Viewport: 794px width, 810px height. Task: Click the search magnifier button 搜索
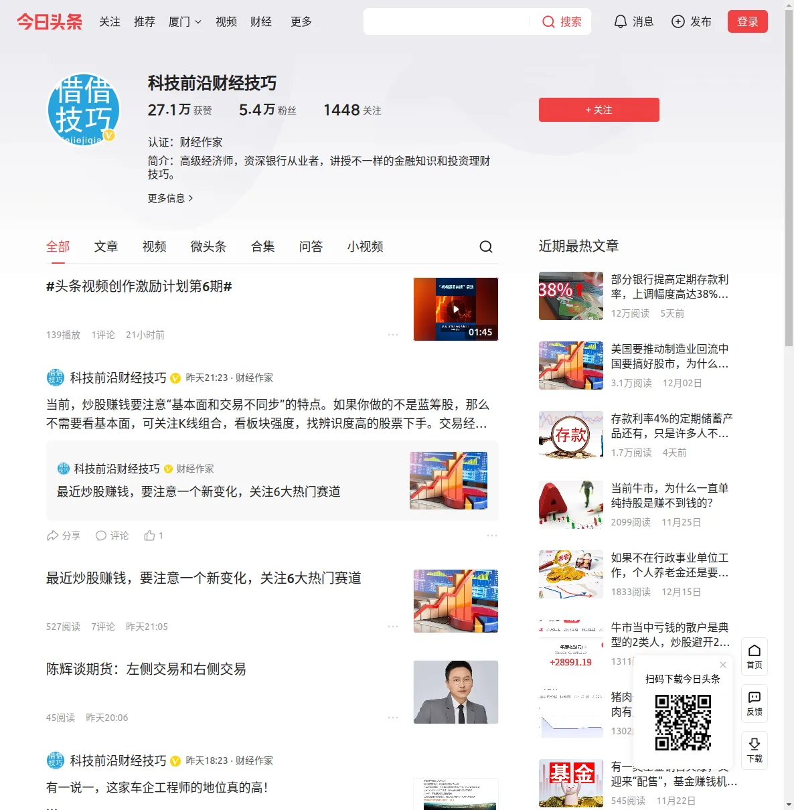562,21
